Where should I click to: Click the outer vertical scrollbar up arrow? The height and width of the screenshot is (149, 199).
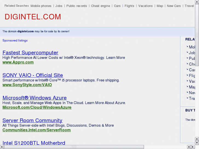(197, 2)
